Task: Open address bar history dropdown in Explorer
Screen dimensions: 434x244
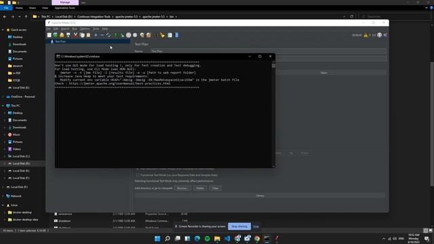Action: pos(344,16)
